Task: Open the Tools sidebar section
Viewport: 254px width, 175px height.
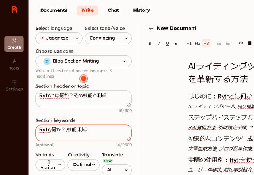Action: pos(14,65)
